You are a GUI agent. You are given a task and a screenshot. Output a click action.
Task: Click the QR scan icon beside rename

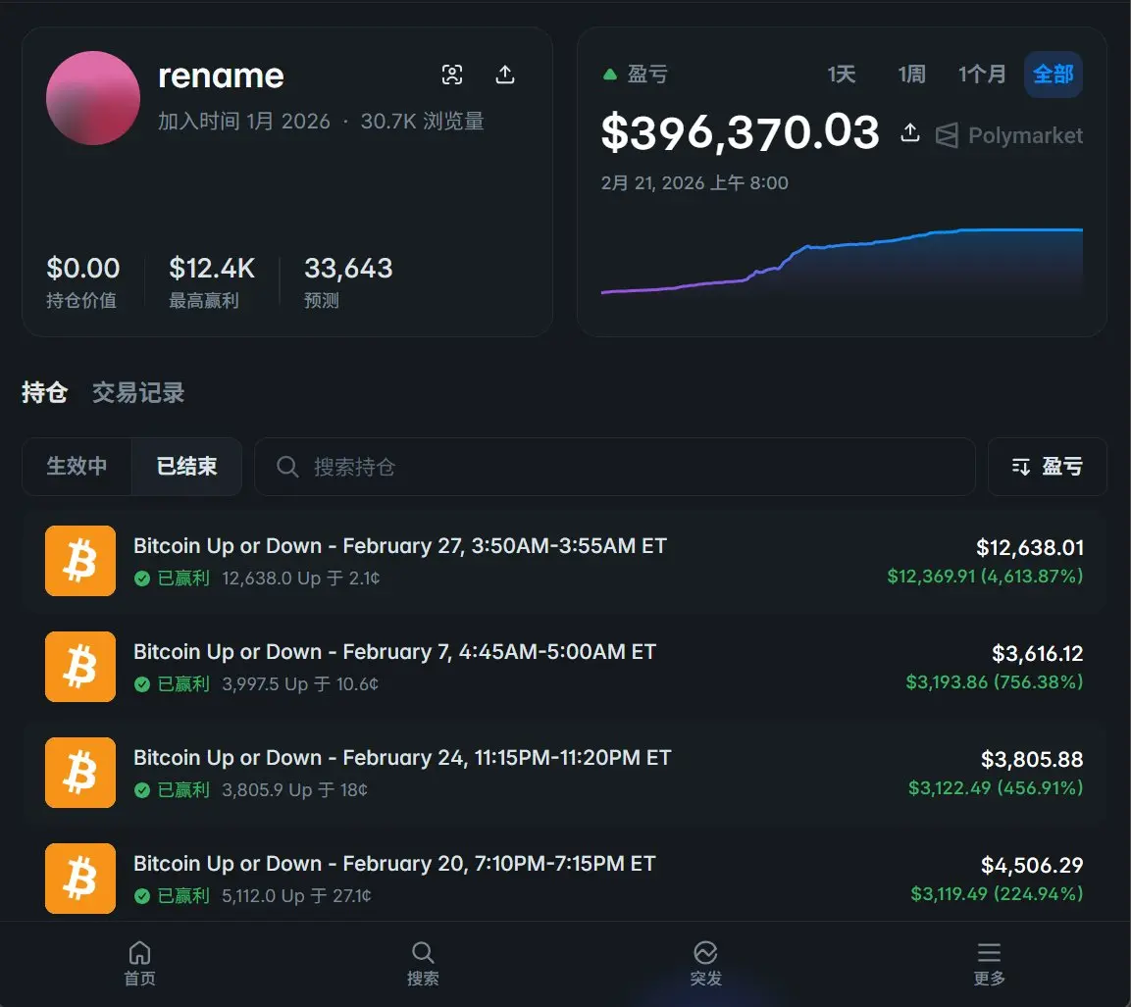click(x=452, y=75)
